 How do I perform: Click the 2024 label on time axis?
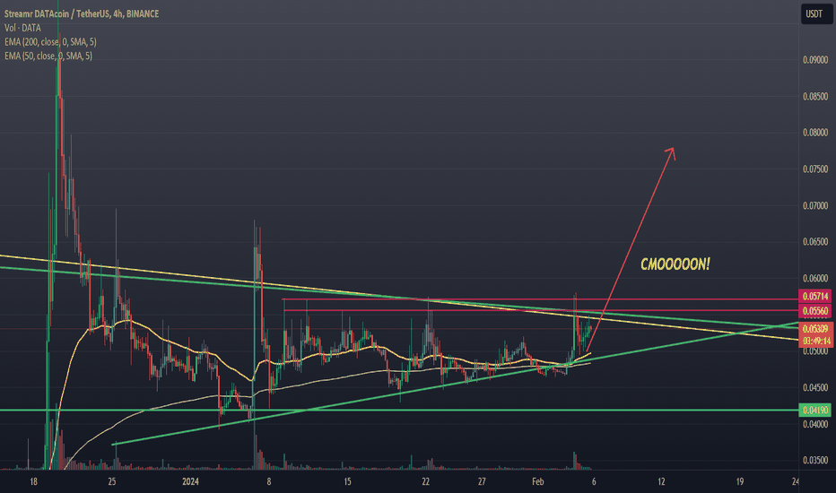click(190, 482)
